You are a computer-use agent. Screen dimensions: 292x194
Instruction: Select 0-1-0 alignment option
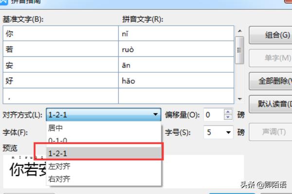(104, 141)
